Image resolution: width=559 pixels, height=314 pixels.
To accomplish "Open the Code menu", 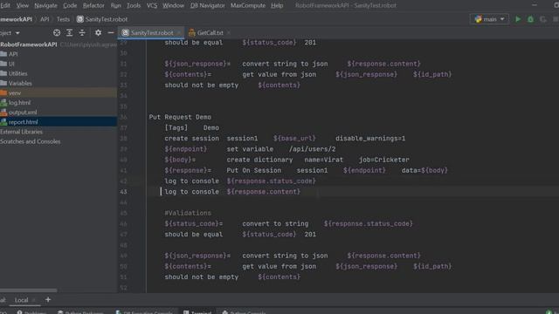I will click(x=70, y=5).
